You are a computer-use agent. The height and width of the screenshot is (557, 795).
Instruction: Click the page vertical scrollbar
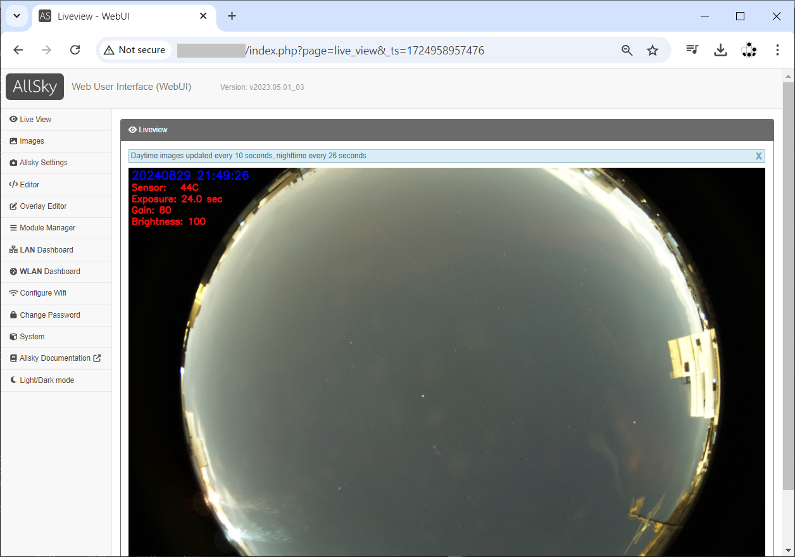[788, 286]
